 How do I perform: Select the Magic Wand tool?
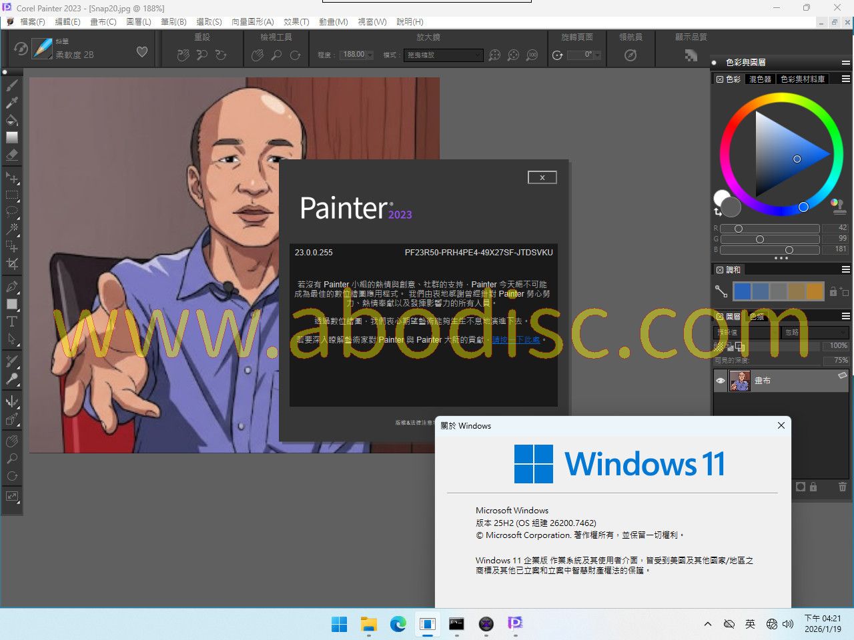click(x=12, y=229)
